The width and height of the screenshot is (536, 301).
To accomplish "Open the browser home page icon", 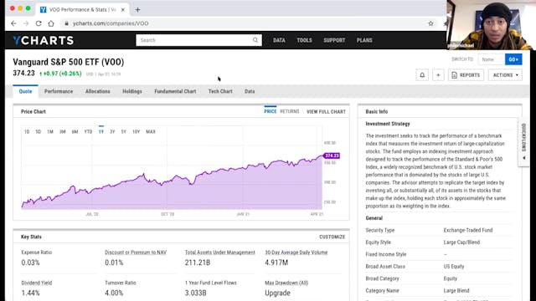I will [51, 23].
